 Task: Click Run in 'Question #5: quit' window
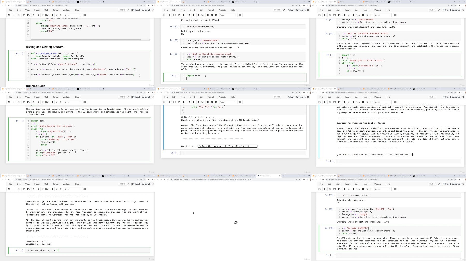[x=46, y=189]
